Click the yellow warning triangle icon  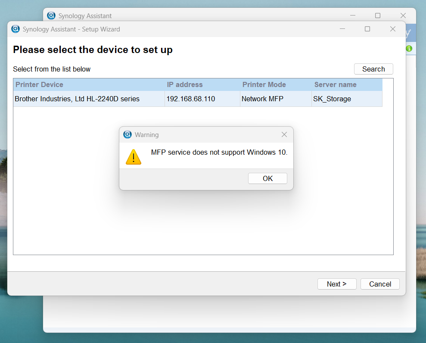pyautogui.click(x=134, y=157)
